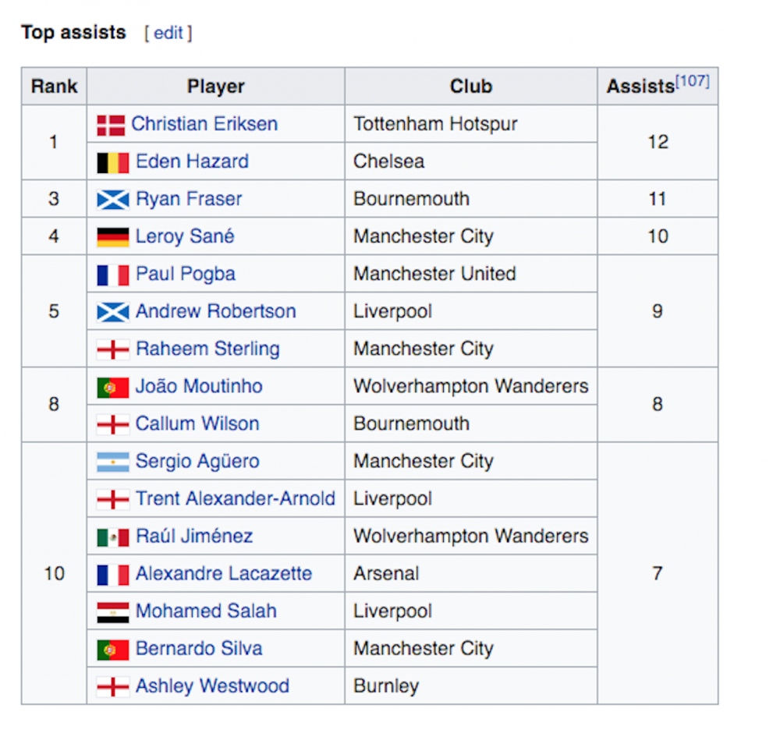
Task: Click the Belgium flag next to Eden Hazard
Action: pyautogui.click(x=113, y=162)
